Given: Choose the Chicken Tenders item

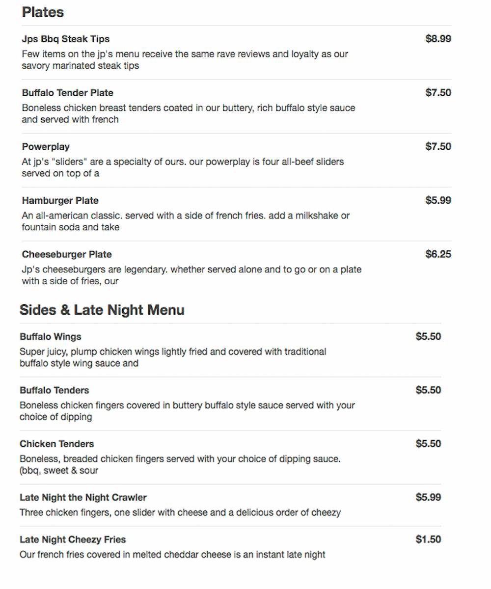Looking at the screenshot, I should click(57, 444).
